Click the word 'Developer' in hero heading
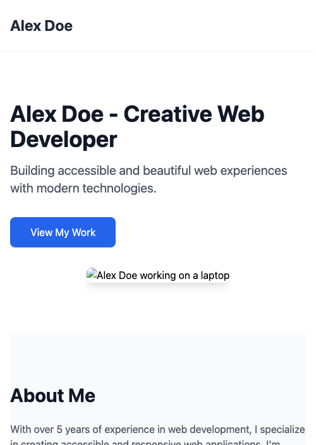This screenshot has width=316, height=445. pyautogui.click(x=64, y=139)
